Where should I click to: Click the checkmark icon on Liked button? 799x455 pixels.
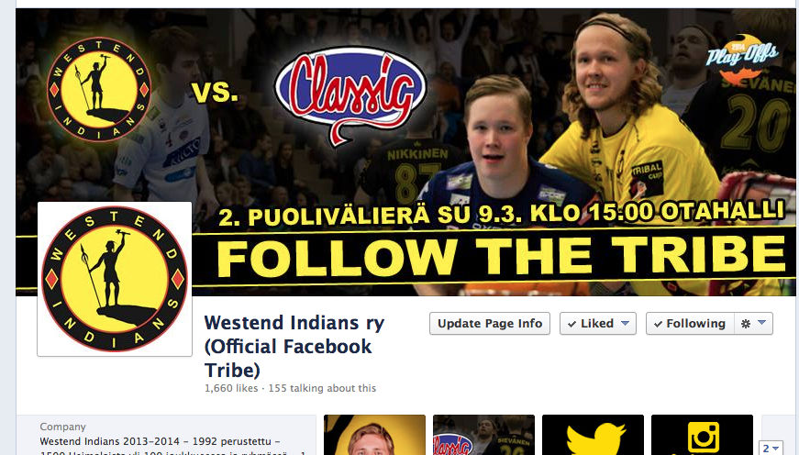point(572,324)
